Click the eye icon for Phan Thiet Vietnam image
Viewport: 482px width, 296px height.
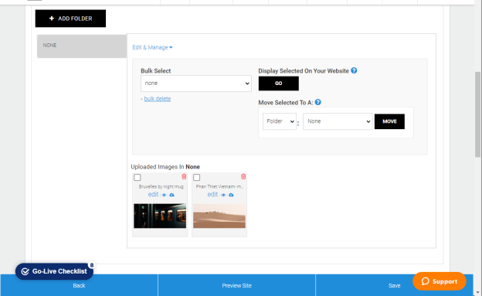pos(223,195)
